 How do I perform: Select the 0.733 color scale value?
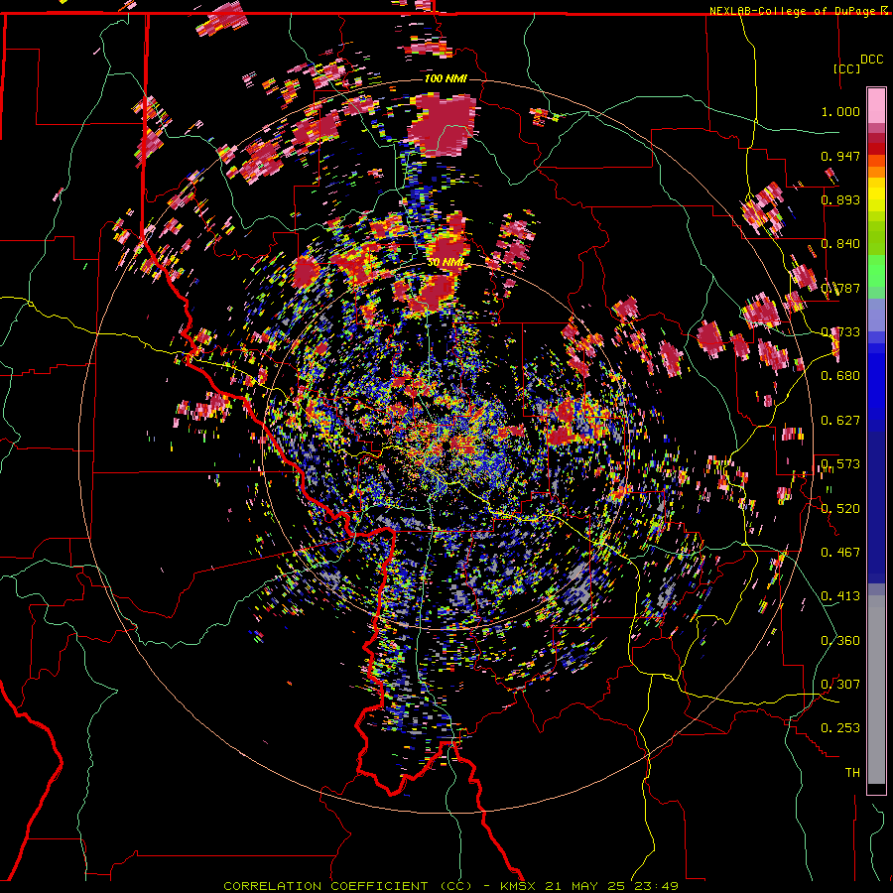click(x=840, y=332)
